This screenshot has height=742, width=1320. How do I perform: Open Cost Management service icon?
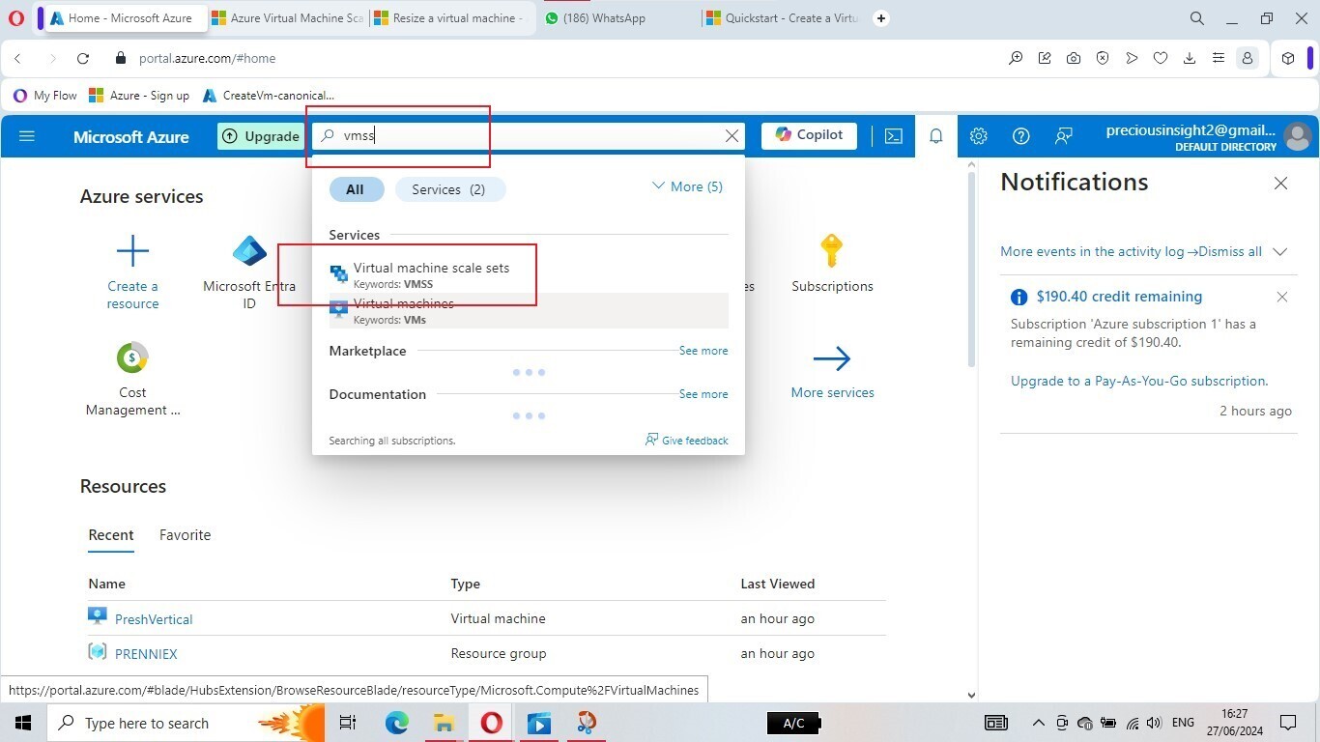pos(132,357)
